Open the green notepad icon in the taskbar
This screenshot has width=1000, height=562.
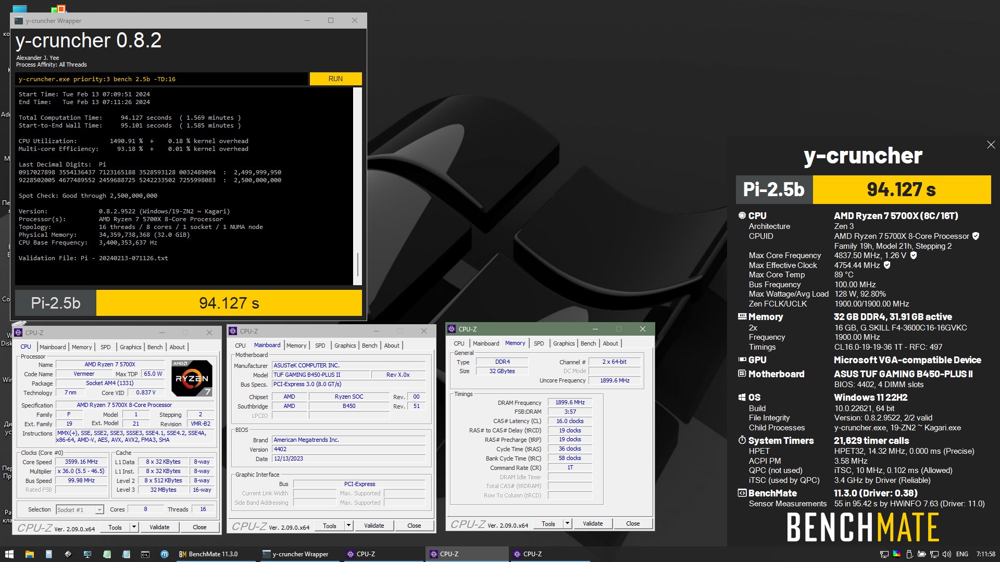click(107, 554)
